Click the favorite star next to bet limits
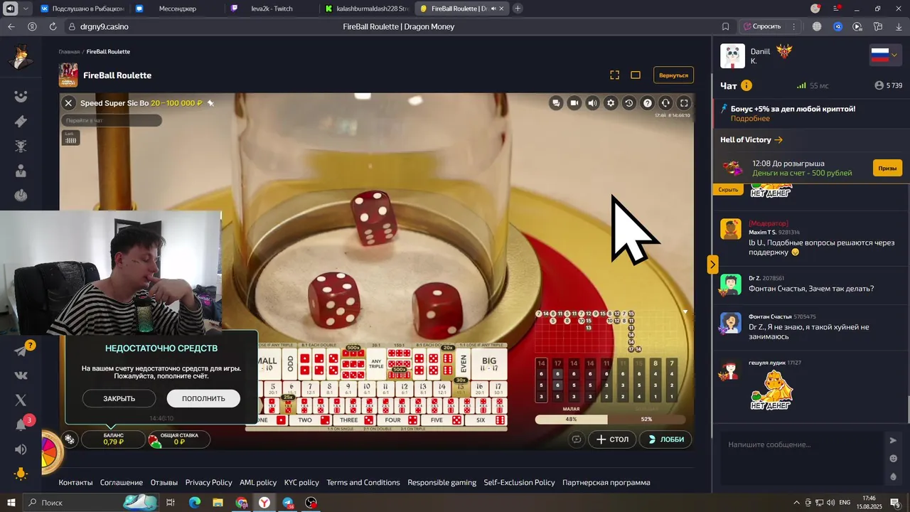The image size is (910, 512). click(x=210, y=103)
